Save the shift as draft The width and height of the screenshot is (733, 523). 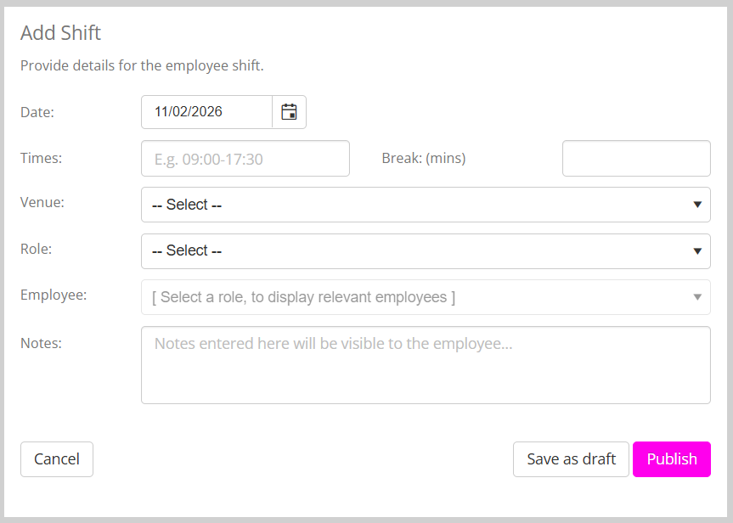click(571, 459)
